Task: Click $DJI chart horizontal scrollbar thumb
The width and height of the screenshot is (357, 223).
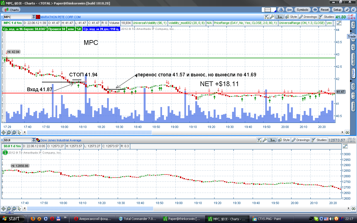Action: [x=90, y=209]
